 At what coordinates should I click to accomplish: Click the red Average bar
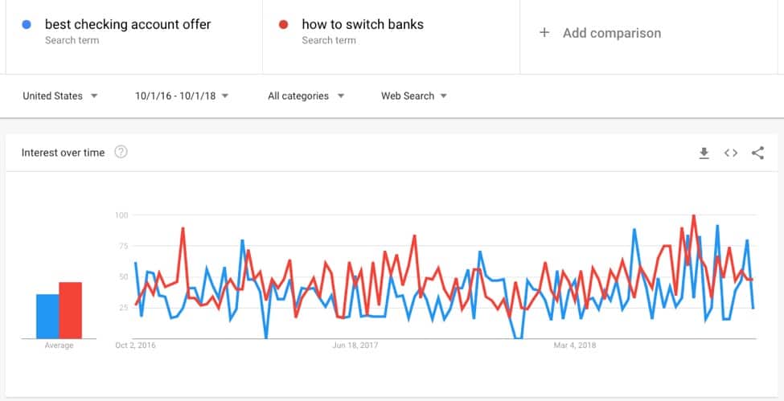coord(71,310)
